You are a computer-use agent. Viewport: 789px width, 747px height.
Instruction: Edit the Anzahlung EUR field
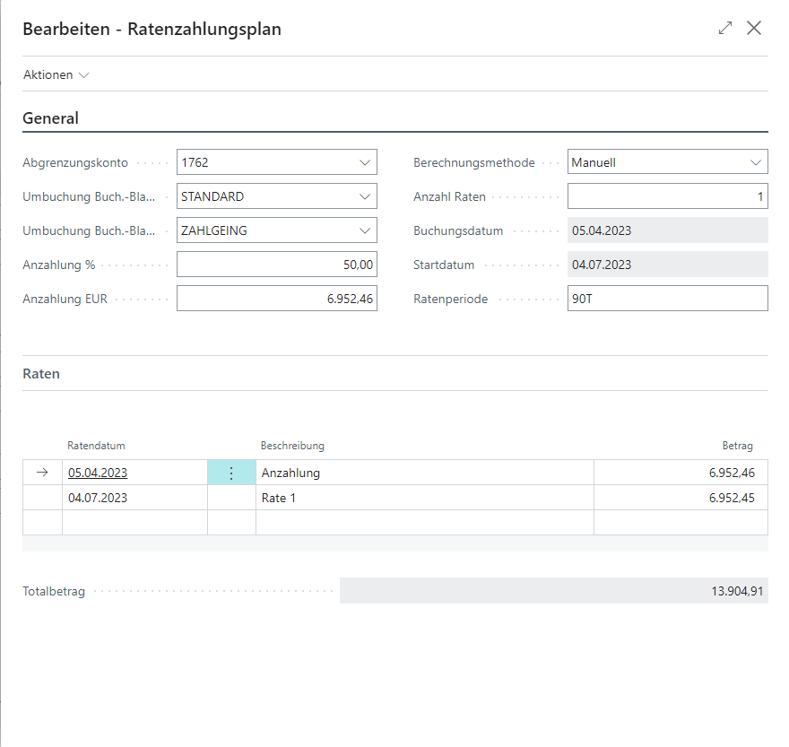pos(277,299)
